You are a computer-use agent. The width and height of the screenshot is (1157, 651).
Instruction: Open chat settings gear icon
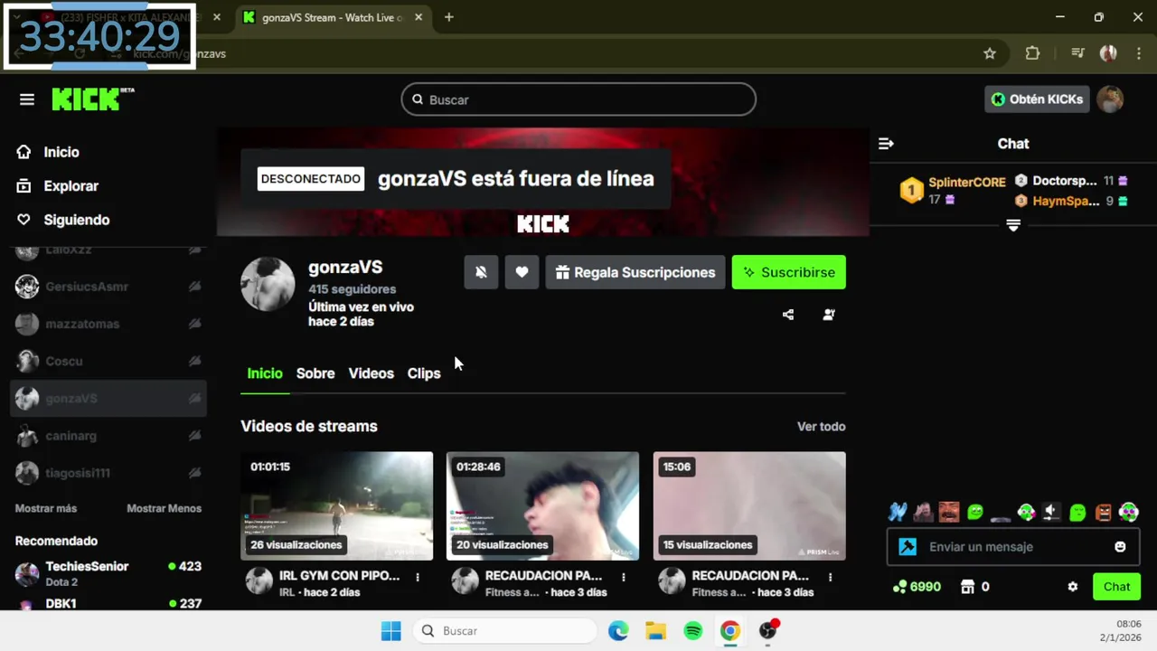(1073, 587)
